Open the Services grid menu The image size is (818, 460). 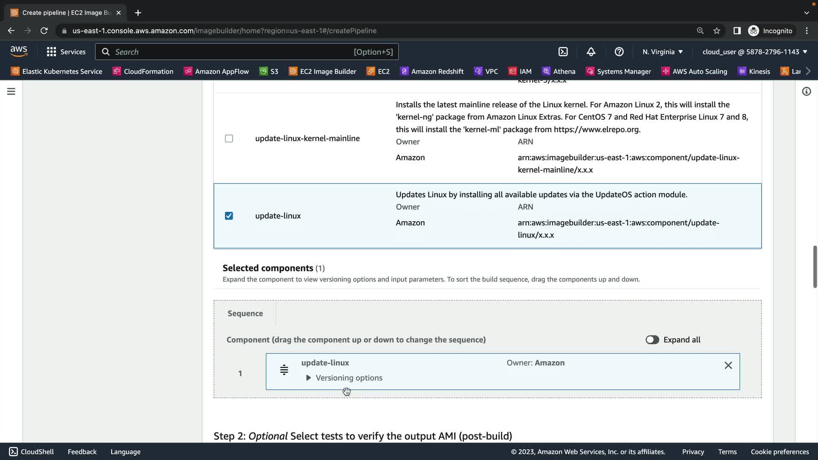pos(66,52)
